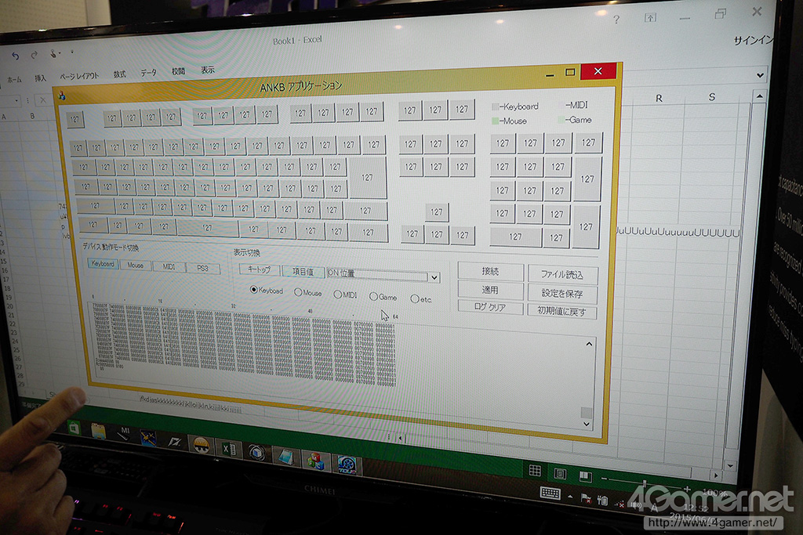Switch to ページレイアウト ribbon tab
The image size is (803, 535).
coord(79,76)
